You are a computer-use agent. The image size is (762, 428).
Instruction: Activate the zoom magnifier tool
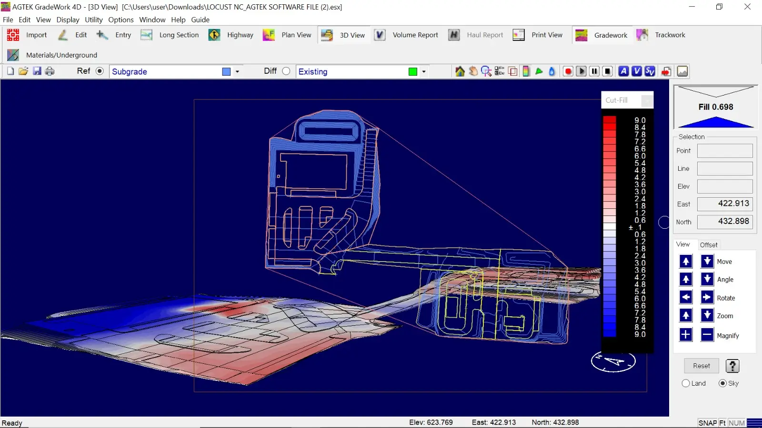click(486, 71)
